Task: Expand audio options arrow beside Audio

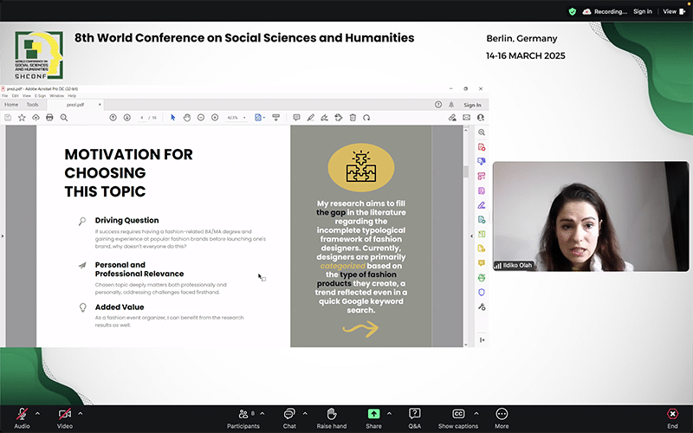Action: pos(37,413)
